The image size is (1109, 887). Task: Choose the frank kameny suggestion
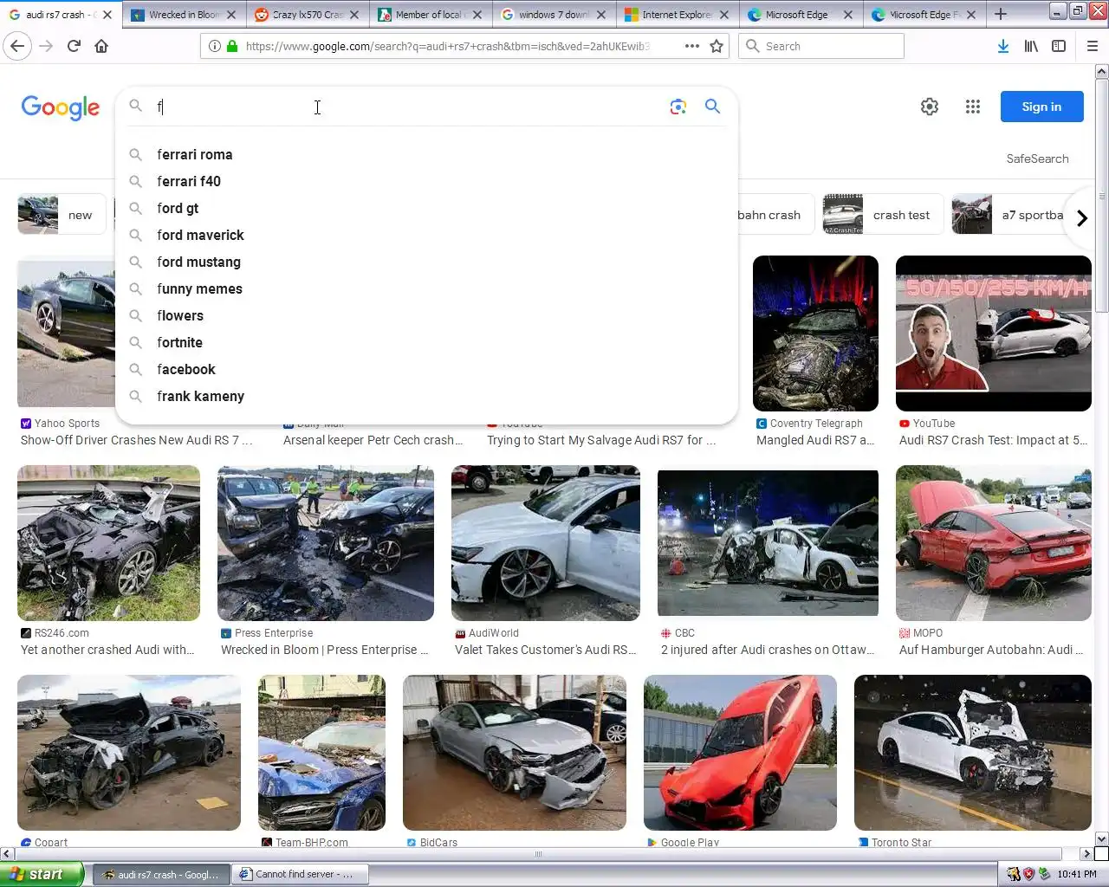pyautogui.click(x=426, y=396)
